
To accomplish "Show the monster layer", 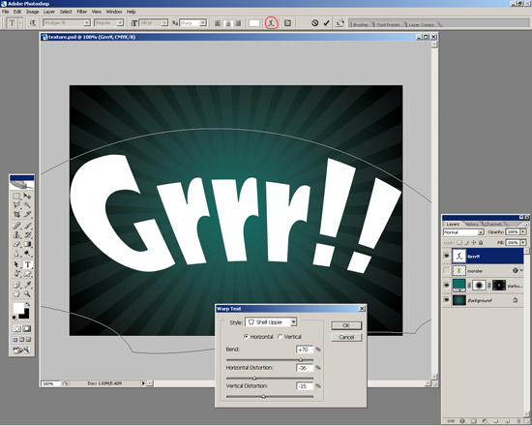I will (447, 271).
